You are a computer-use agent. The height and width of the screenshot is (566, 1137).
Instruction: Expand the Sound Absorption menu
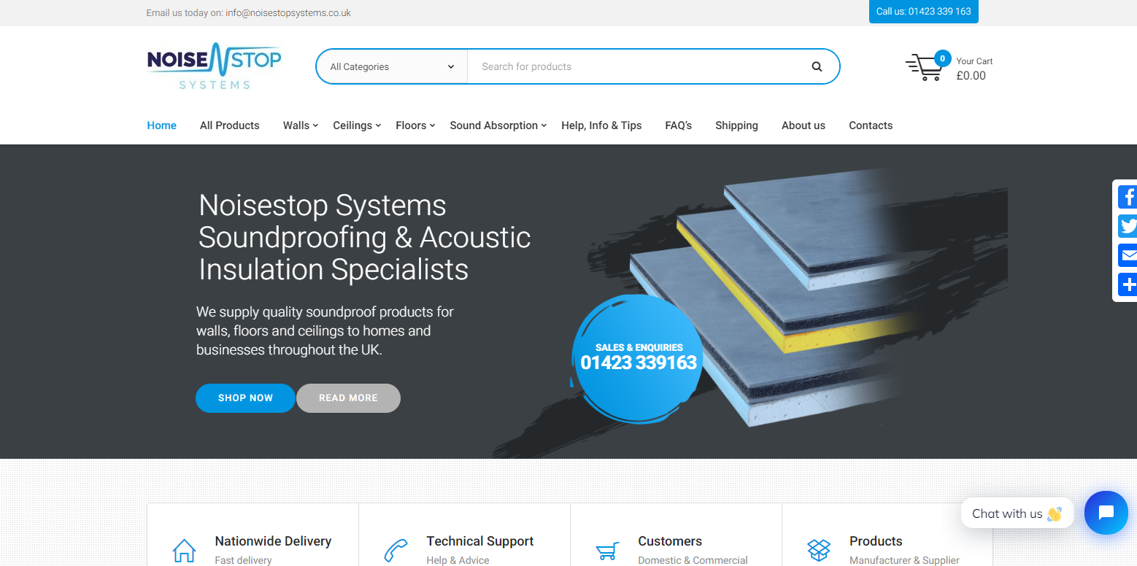pyautogui.click(x=498, y=125)
